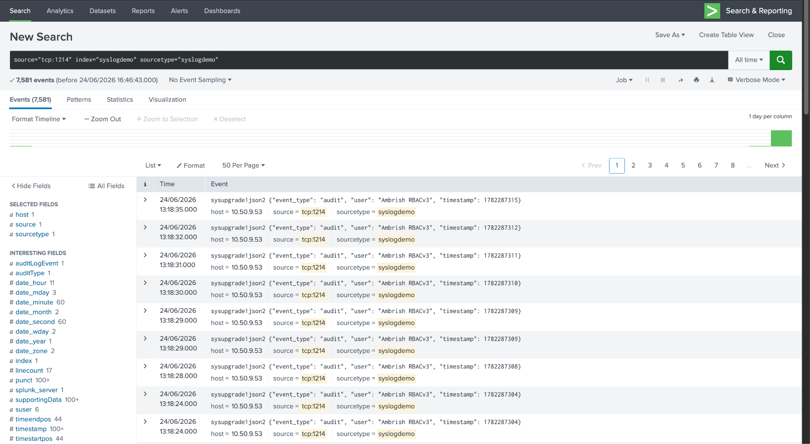Open Alerts in the top navigation

coord(180,11)
